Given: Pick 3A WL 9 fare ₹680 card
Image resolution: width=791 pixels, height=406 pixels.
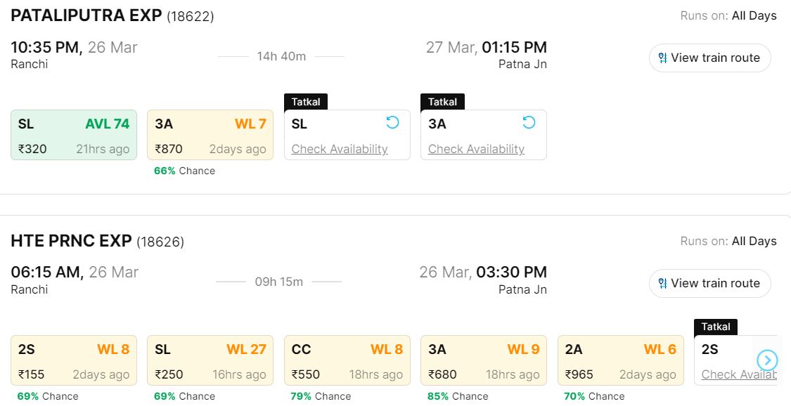Looking at the screenshot, I should tap(483, 360).
